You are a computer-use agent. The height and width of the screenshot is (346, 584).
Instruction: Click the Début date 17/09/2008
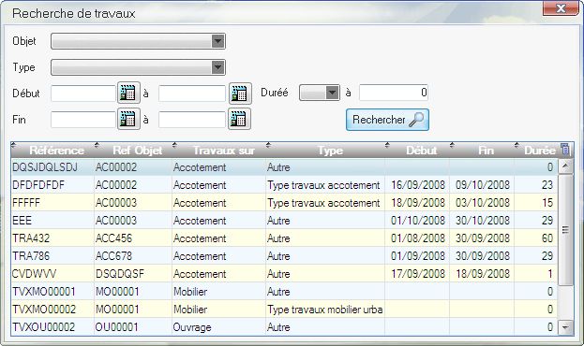coord(418,274)
